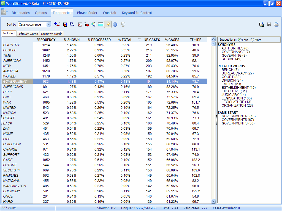Image resolution: width=282 pixels, height=211 pixels.
Task: Click the keyword search magnifier icon
Action: (x=93, y=24)
